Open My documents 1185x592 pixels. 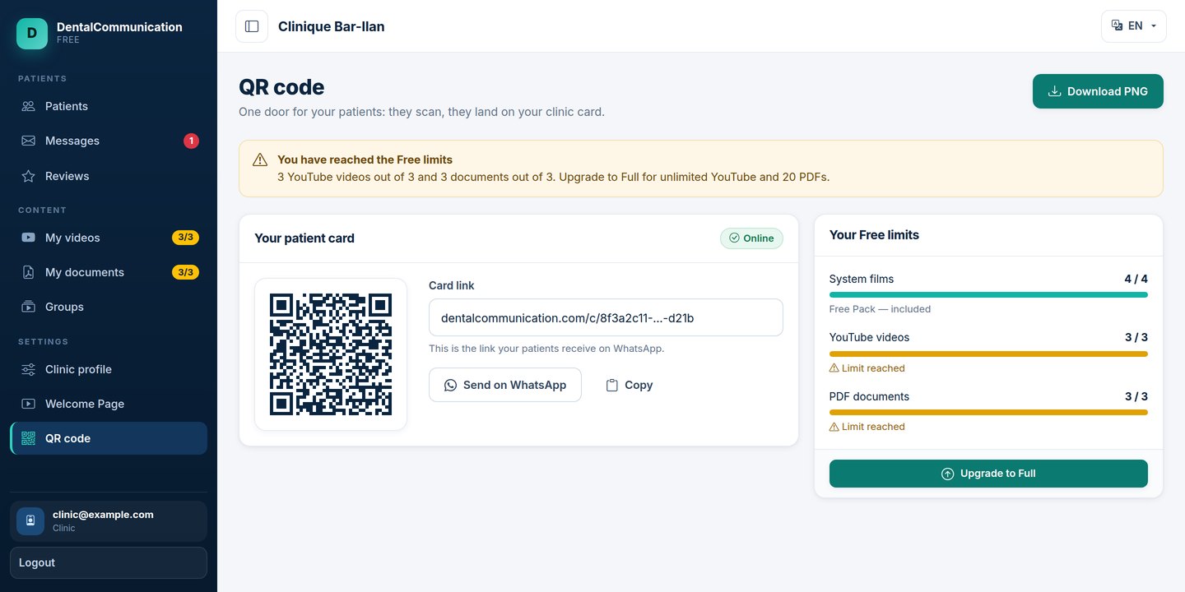point(109,272)
